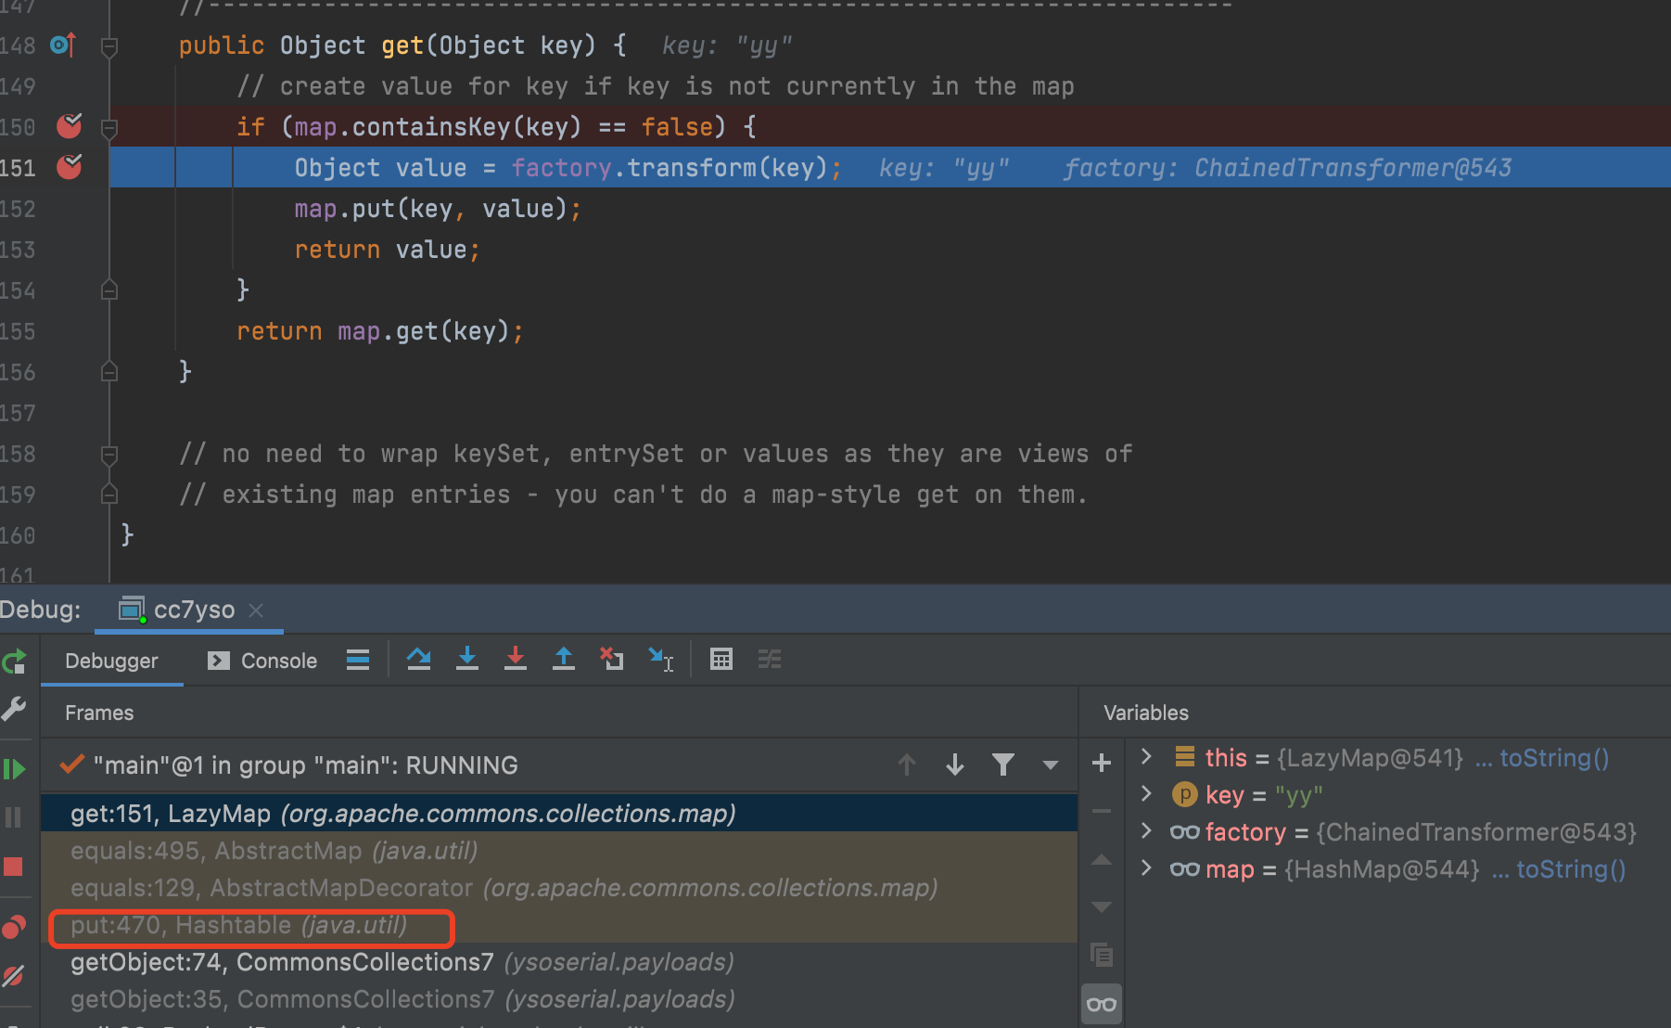1671x1028 pixels.
Task: Select frame getObject:35, CommonsCollections7
Action: click(559, 999)
